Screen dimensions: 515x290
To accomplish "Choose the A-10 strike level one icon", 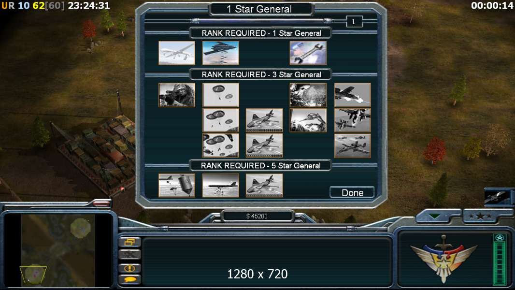I will pyautogui.click(x=352, y=95).
